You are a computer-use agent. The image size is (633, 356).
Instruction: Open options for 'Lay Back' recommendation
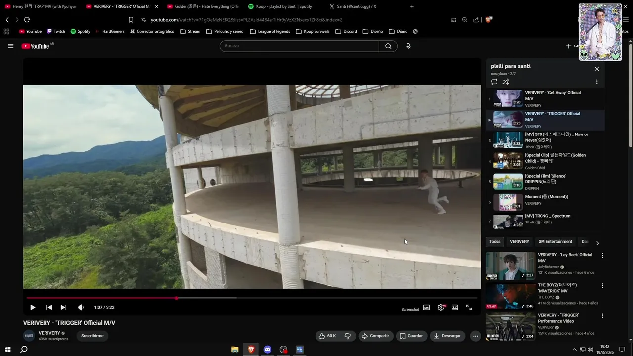coord(602,256)
